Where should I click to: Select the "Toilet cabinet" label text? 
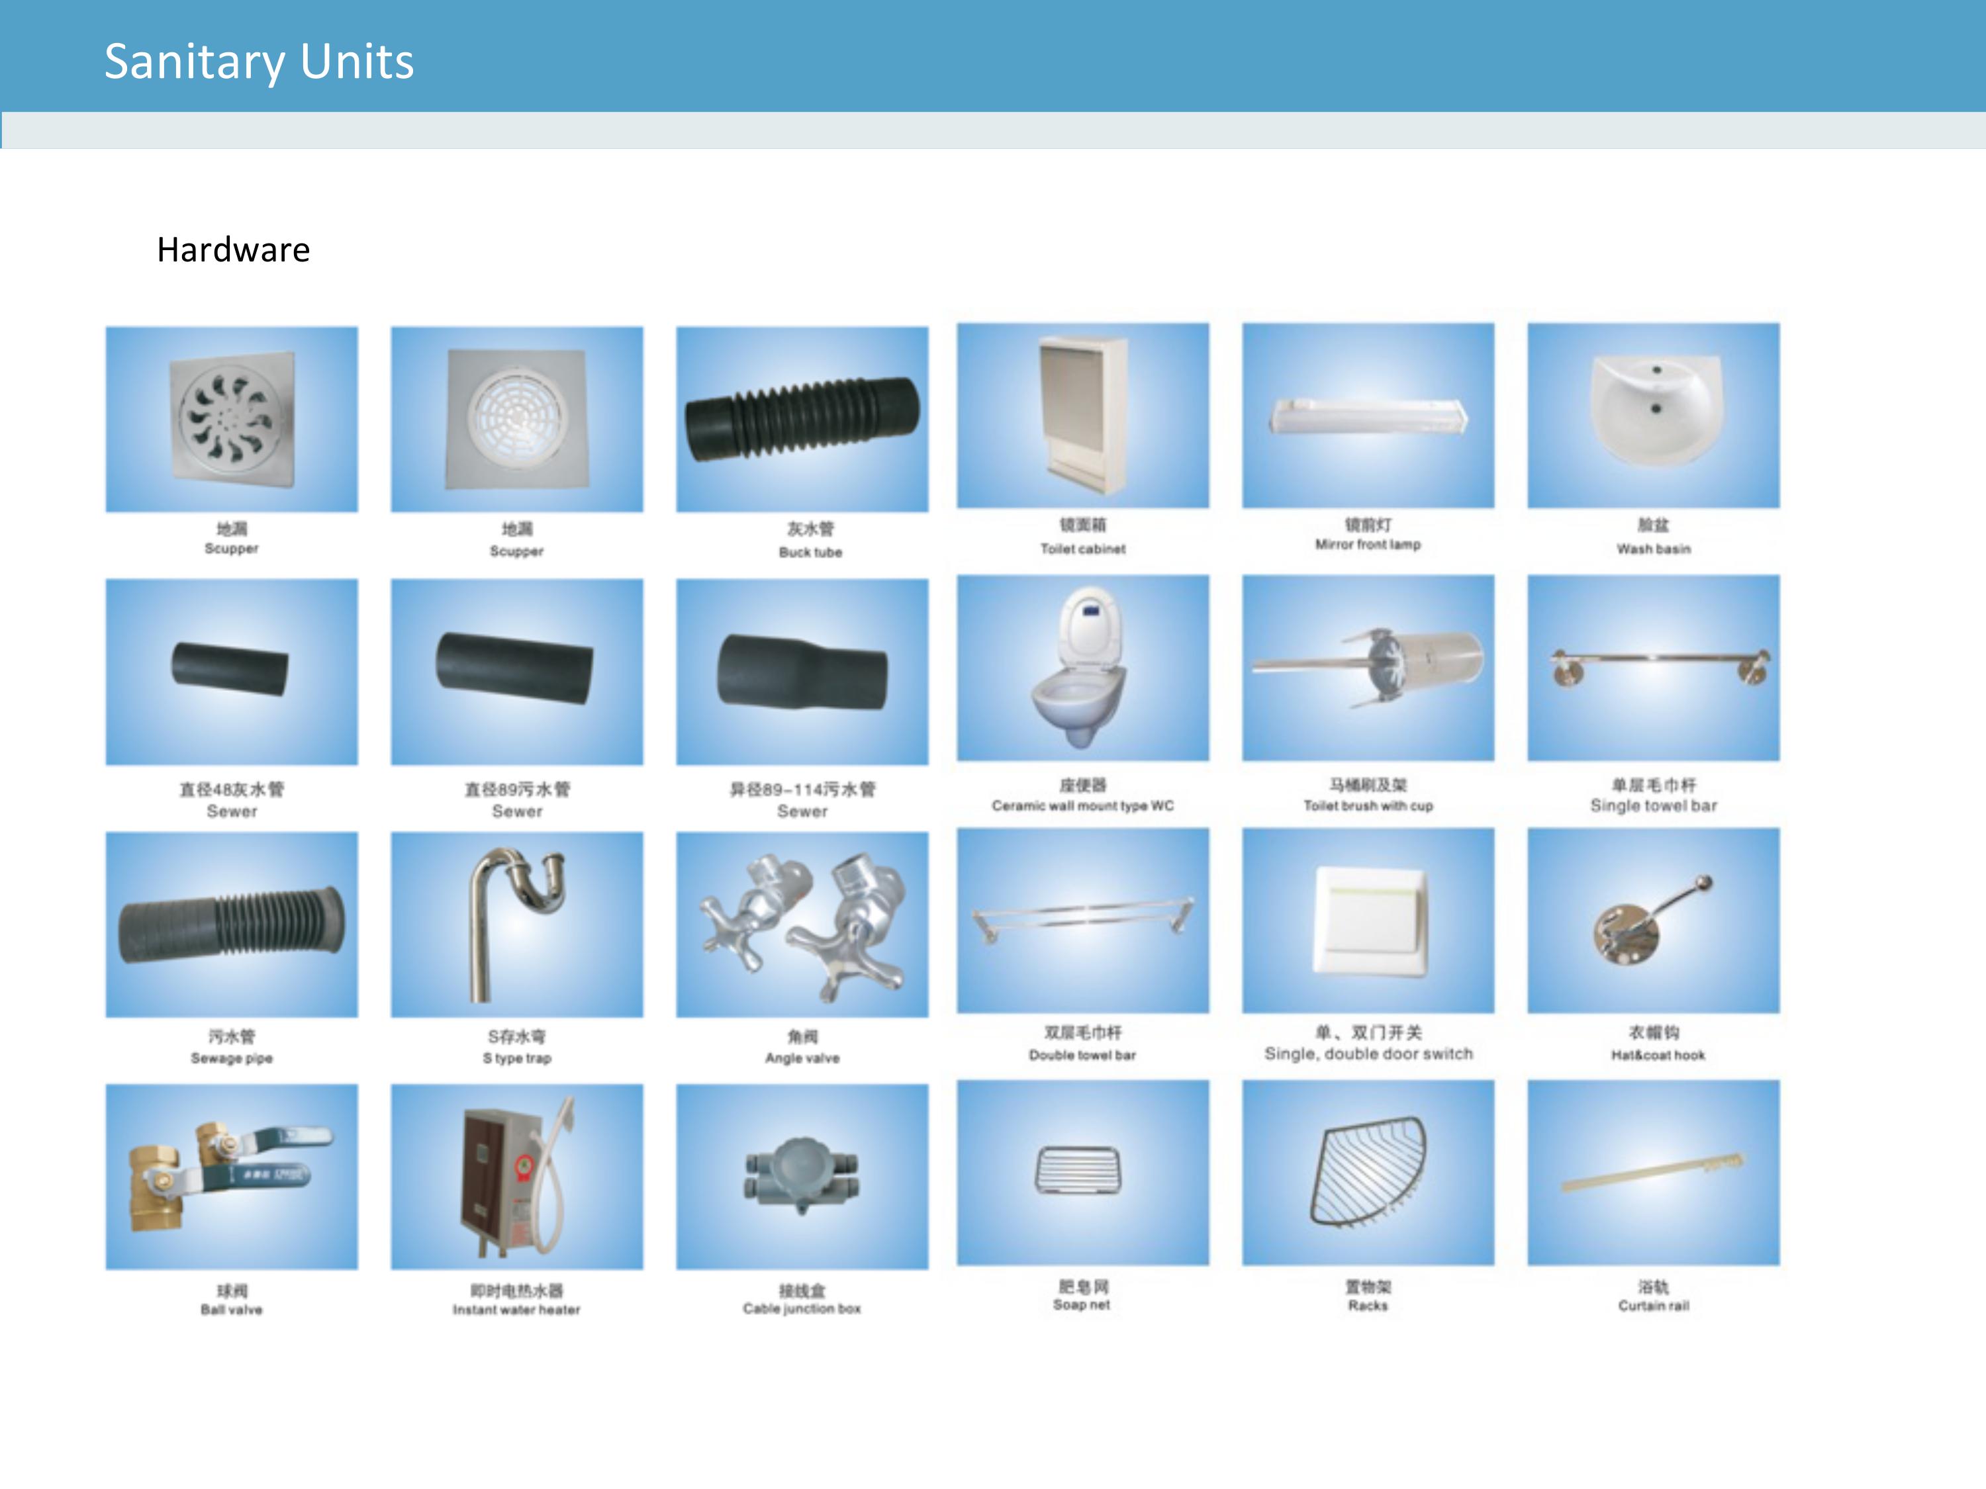pos(1083,549)
